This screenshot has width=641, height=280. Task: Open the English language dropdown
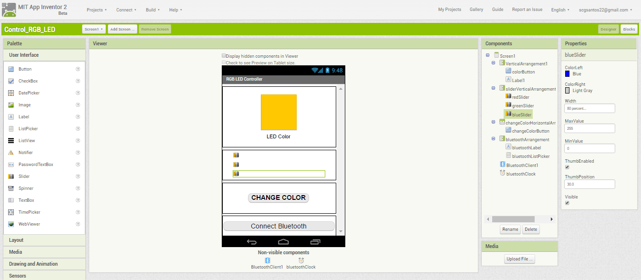pyautogui.click(x=560, y=10)
